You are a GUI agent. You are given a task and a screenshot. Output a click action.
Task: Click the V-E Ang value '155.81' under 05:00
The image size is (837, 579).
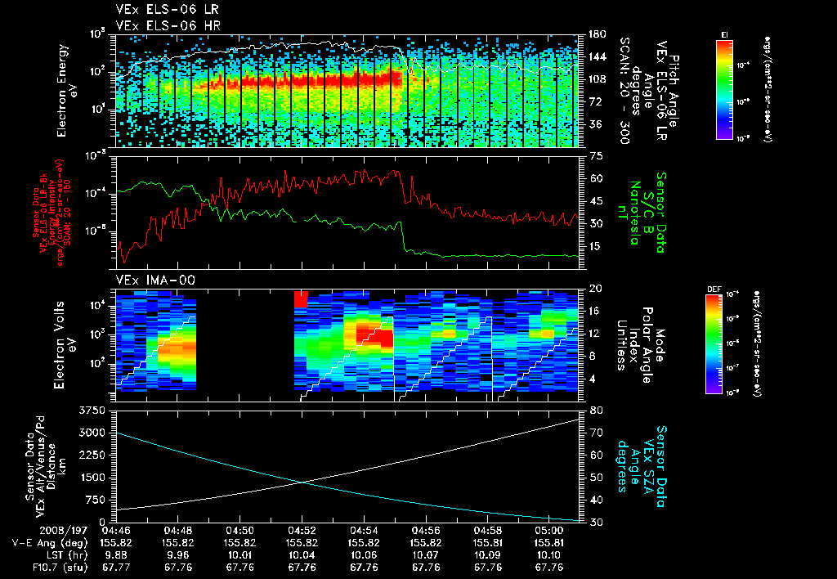tap(549, 543)
